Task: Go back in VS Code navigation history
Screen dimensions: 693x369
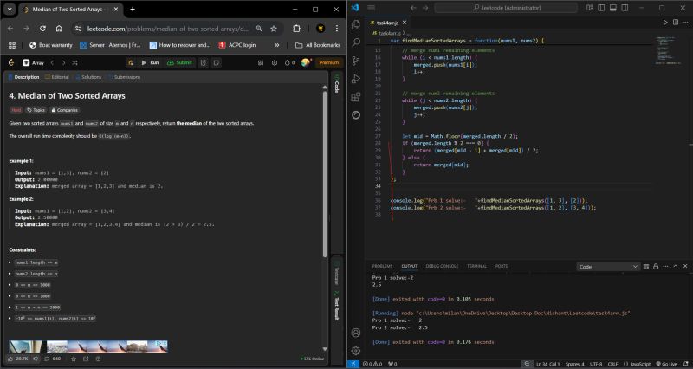Action: pos(413,8)
